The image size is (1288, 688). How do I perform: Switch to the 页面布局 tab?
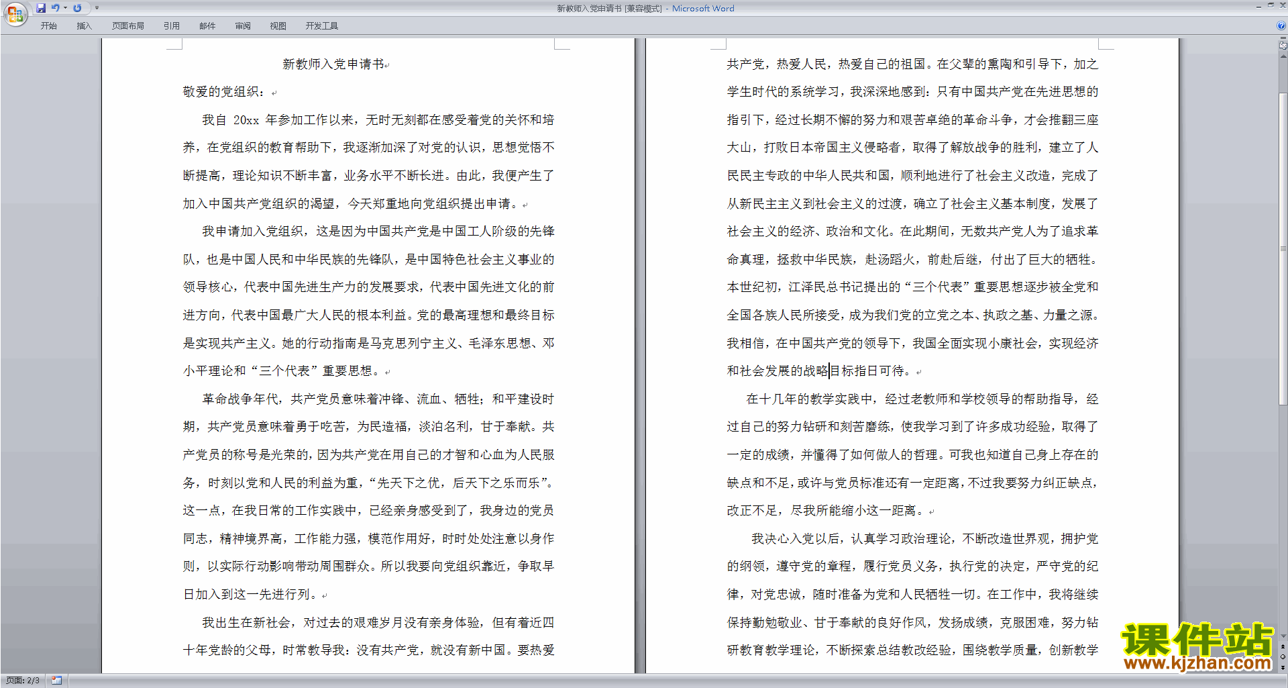point(128,26)
